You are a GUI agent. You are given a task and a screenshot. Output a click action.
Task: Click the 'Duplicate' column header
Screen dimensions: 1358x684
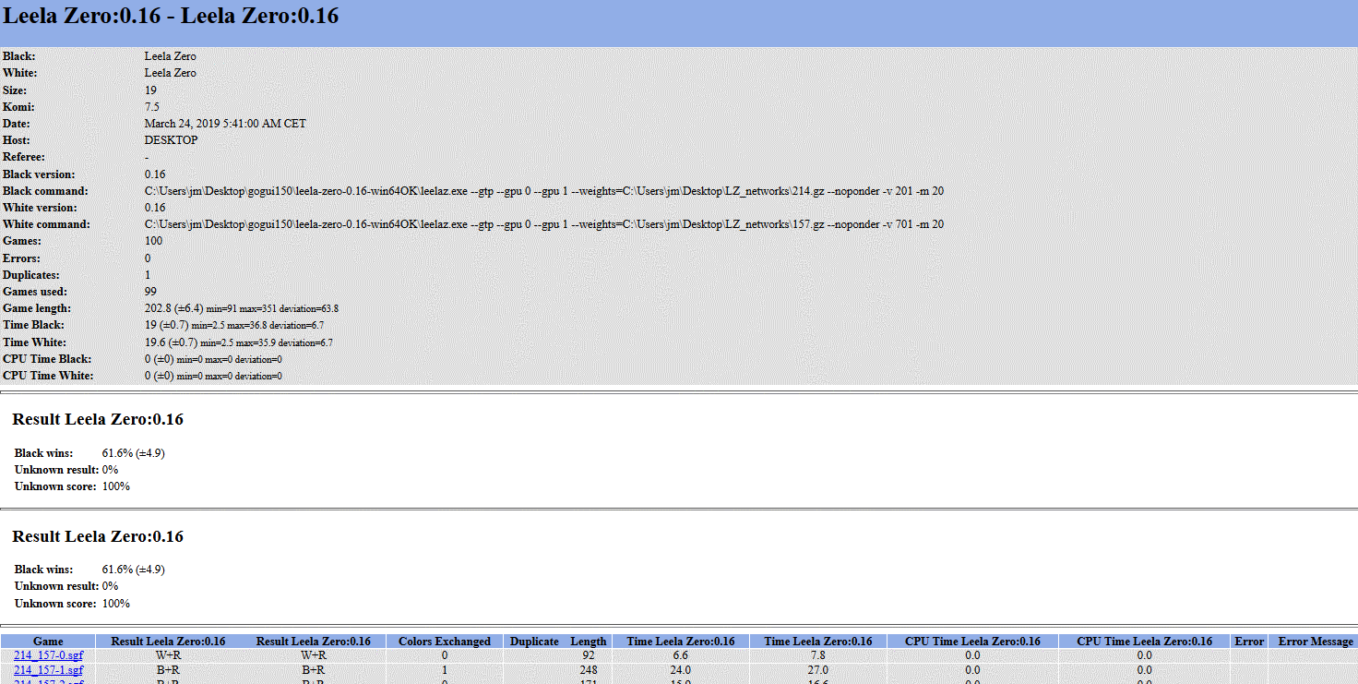pyautogui.click(x=534, y=642)
